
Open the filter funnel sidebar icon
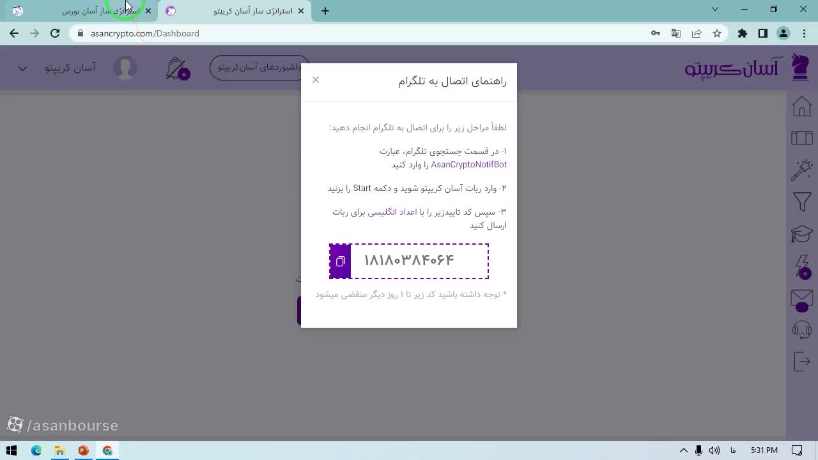(x=801, y=202)
